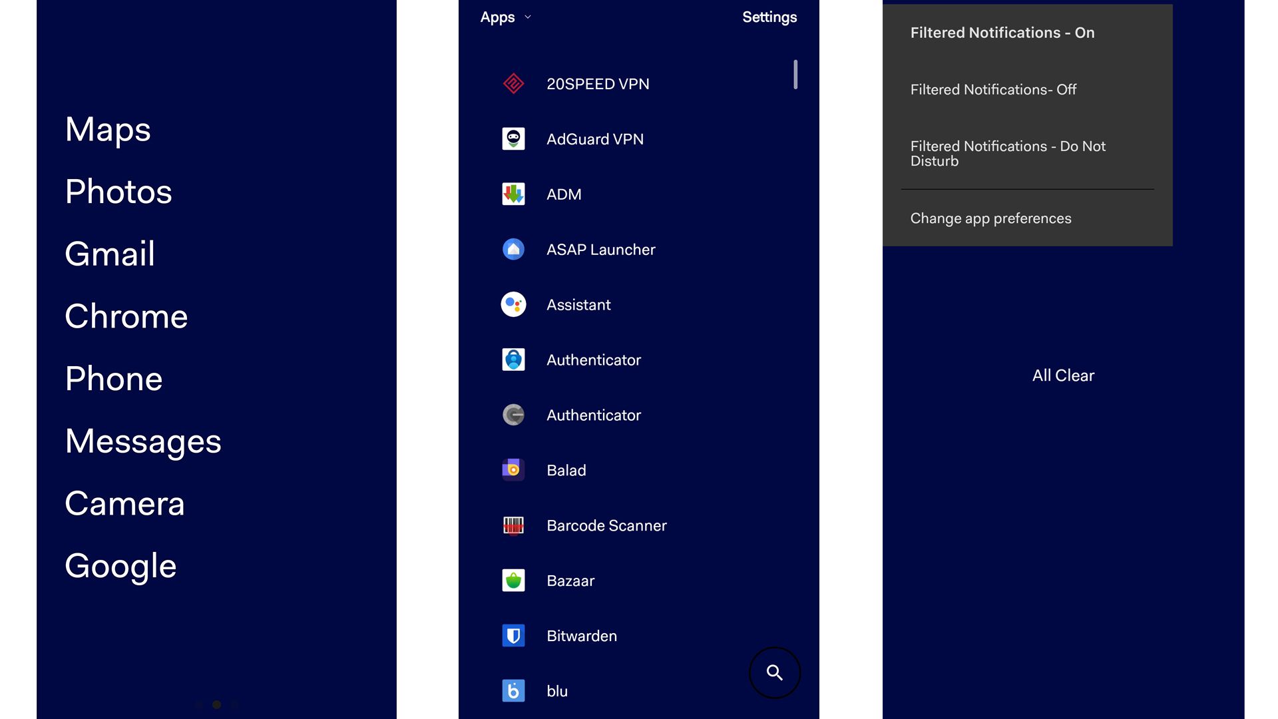Image resolution: width=1278 pixels, height=719 pixels.
Task: Select the AdGuard VPN label
Action: [595, 139]
